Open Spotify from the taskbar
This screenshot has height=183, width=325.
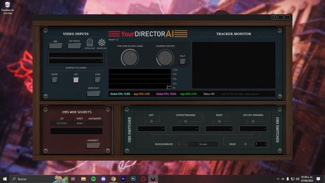(x=93, y=179)
